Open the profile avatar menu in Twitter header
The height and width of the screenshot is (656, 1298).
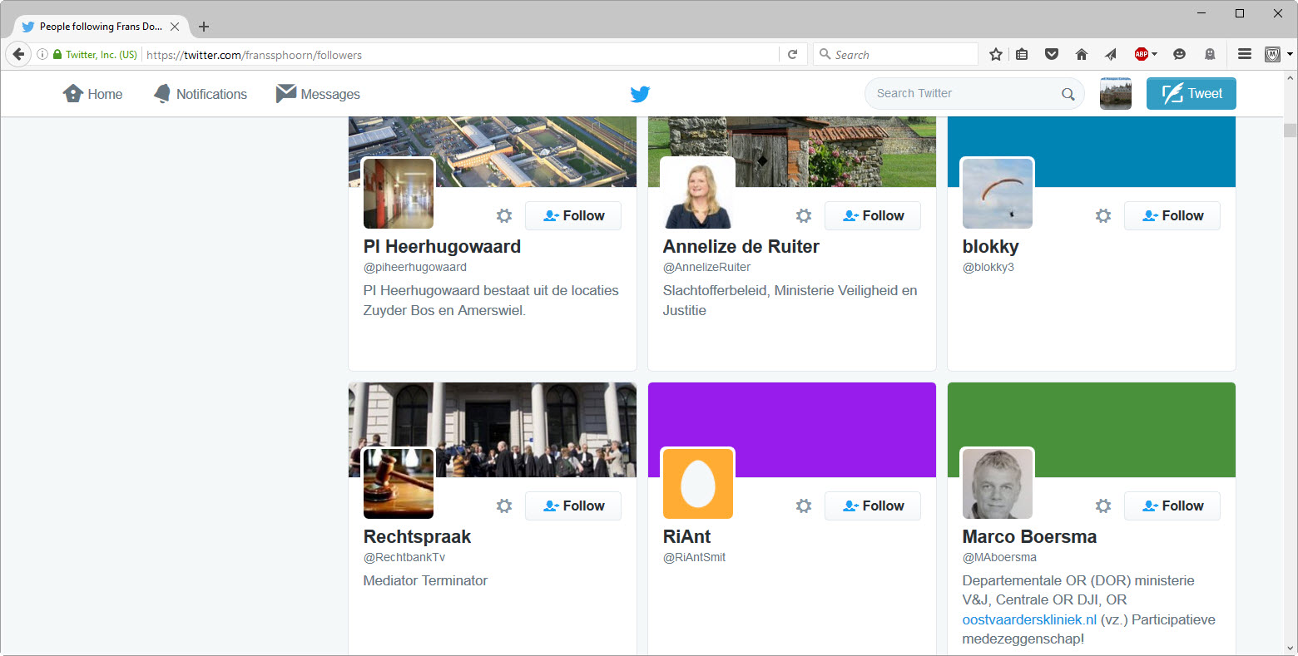tap(1116, 94)
